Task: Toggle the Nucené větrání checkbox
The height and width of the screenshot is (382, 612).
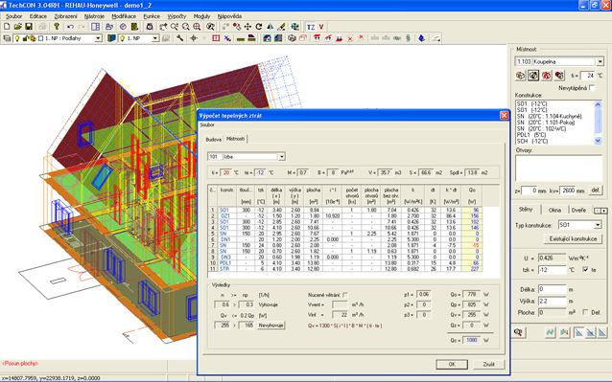Action: pyautogui.click(x=344, y=295)
